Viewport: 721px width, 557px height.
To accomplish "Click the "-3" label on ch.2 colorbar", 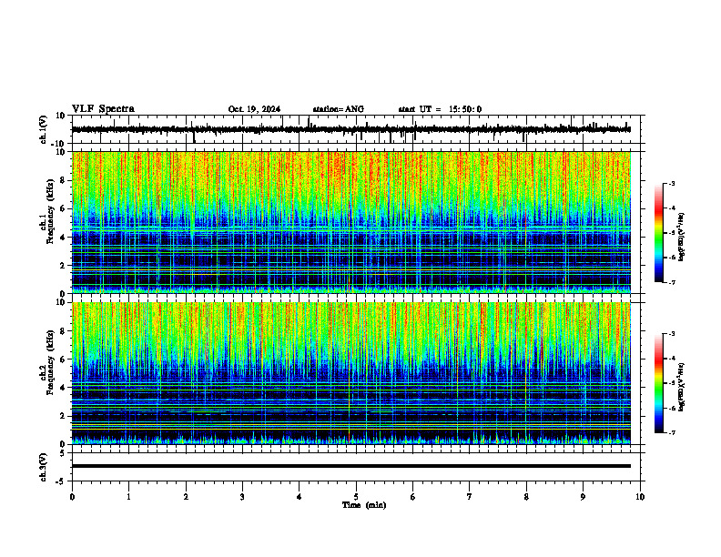I will (x=672, y=334).
